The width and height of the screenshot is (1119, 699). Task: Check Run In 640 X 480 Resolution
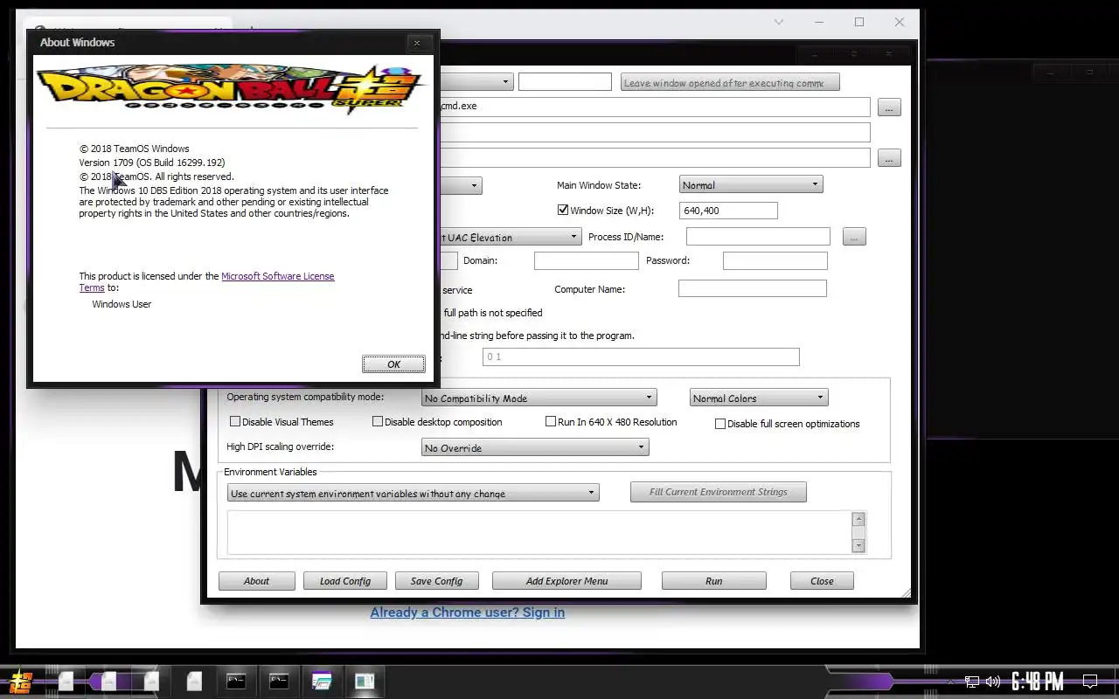coord(551,421)
